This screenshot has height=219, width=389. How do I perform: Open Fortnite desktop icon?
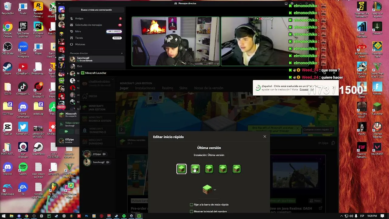click(377, 89)
